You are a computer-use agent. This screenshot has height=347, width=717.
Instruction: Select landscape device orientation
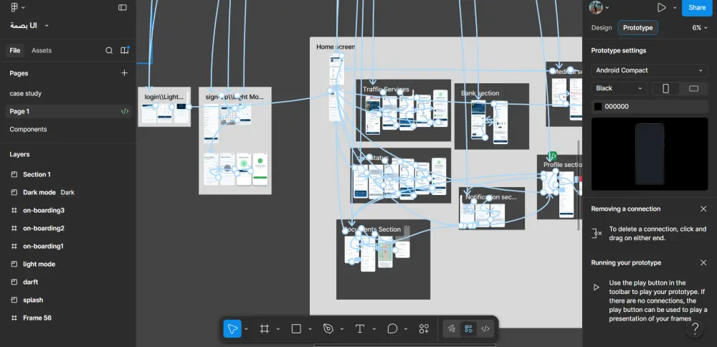(693, 88)
